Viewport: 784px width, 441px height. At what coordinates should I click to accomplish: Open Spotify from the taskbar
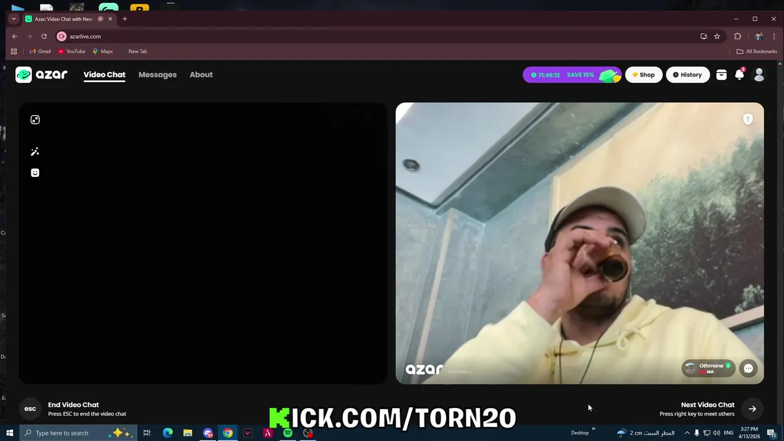tap(288, 433)
